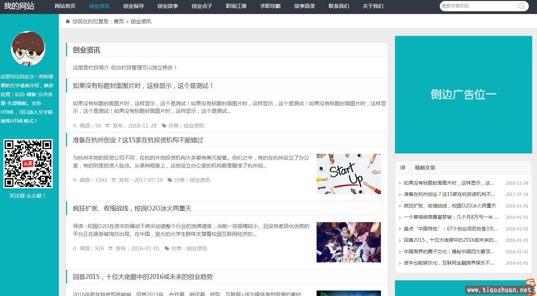Open the 网站首页 menu item
This screenshot has height=296, width=537.
[x=65, y=6]
